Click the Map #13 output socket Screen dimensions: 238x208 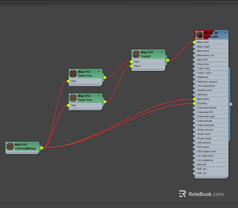click(x=105, y=78)
